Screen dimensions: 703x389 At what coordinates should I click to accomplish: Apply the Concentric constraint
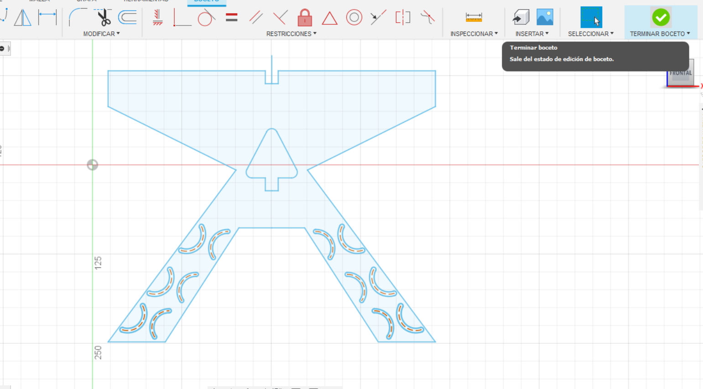[354, 17]
